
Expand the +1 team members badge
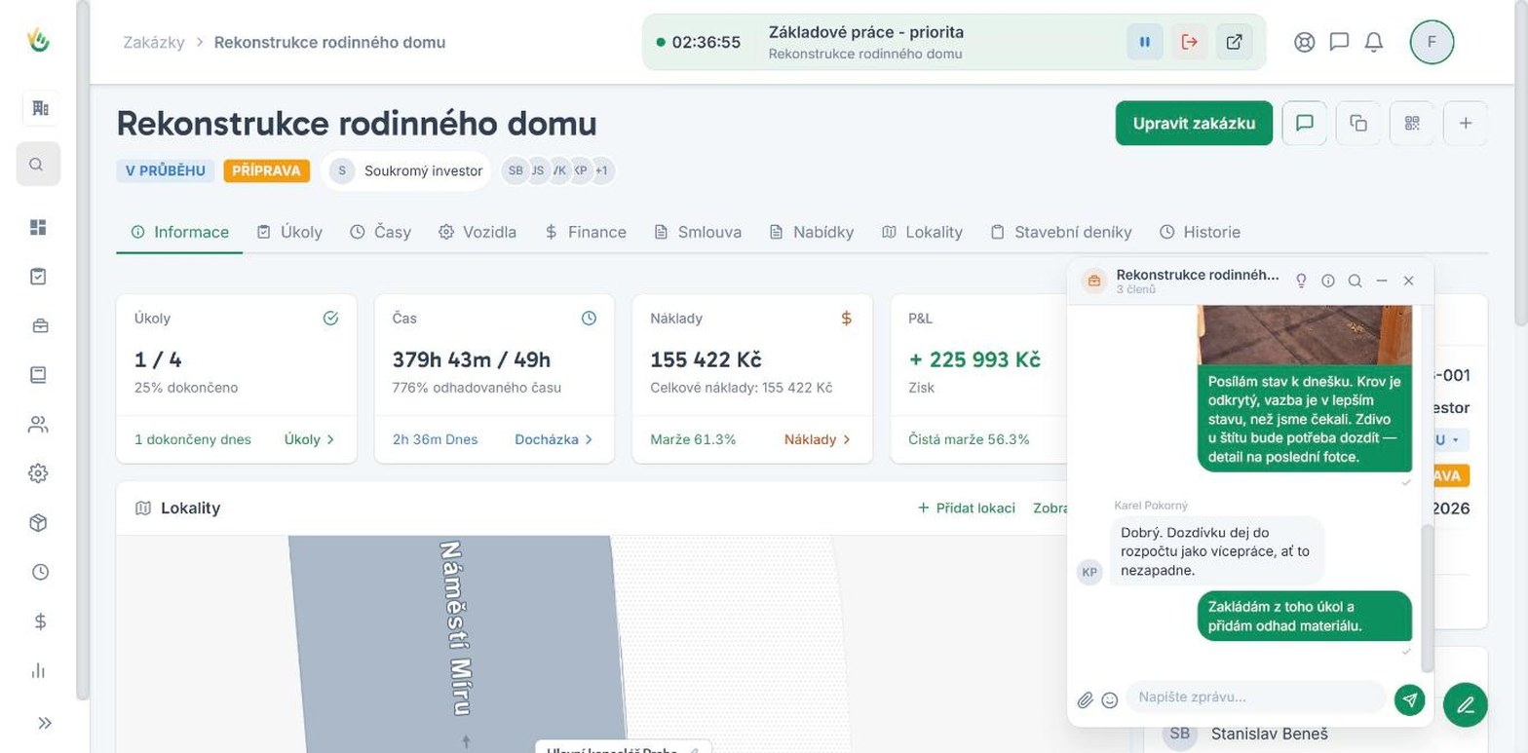pyautogui.click(x=601, y=170)
